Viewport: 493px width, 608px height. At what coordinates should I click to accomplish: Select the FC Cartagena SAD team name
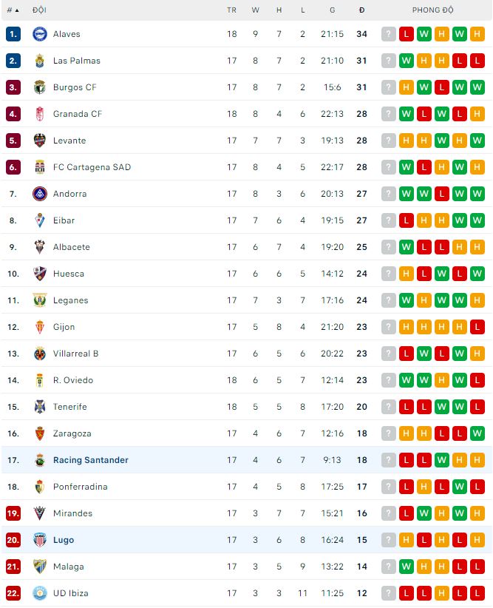tap(92, 167)
